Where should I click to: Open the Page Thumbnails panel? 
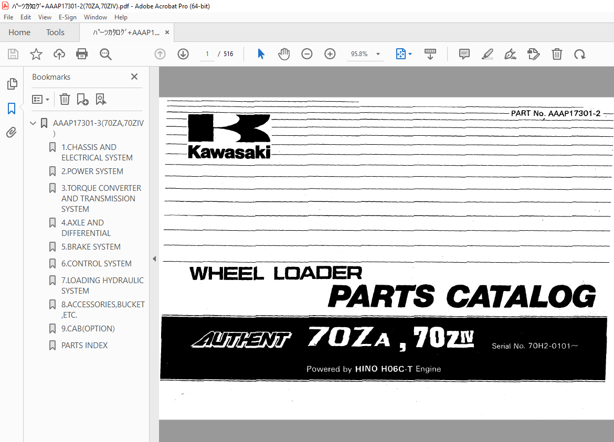pos(12,84)
